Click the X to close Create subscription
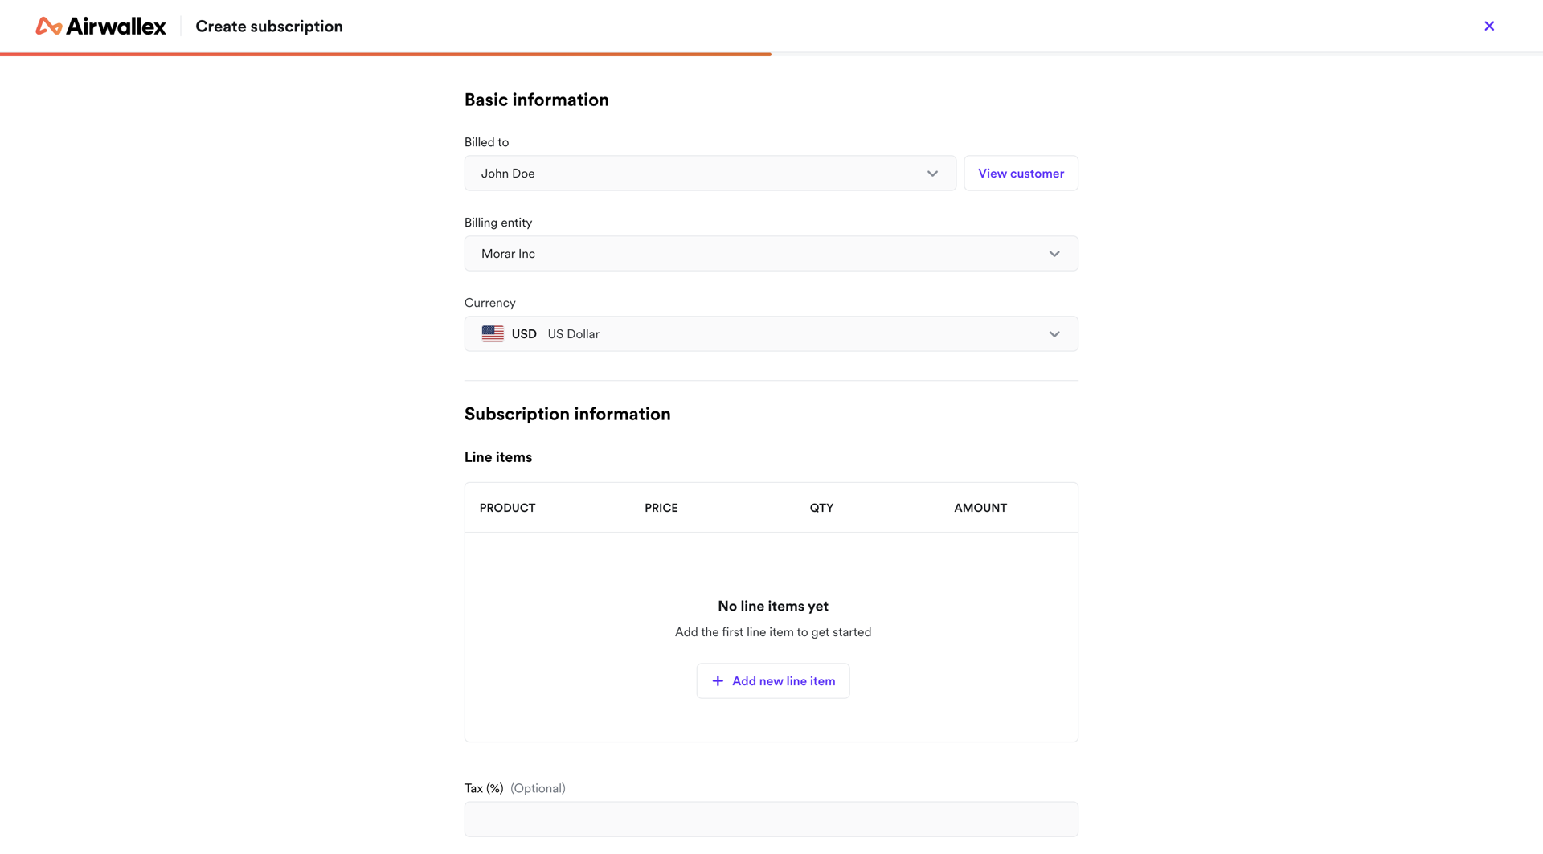 pyautogui.click(x=1489, y=26)
